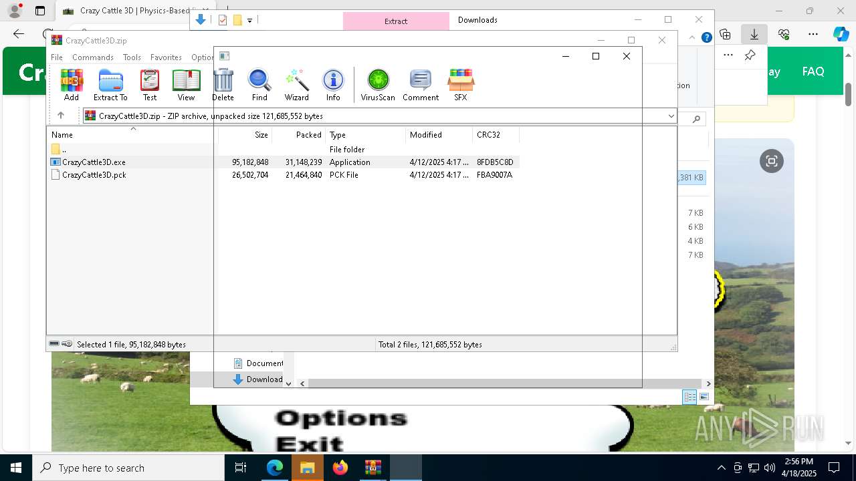Launch the Wizard wand icon
This screenshot has width=856, height=481.
(x=297, y=85)
